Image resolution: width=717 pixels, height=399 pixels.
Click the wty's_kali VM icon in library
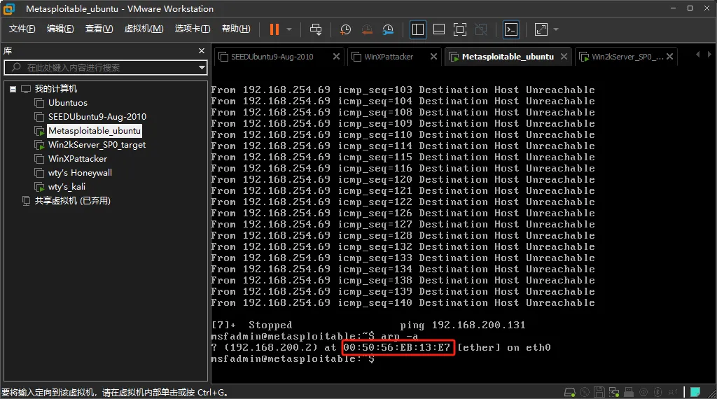tap(39, 188)
